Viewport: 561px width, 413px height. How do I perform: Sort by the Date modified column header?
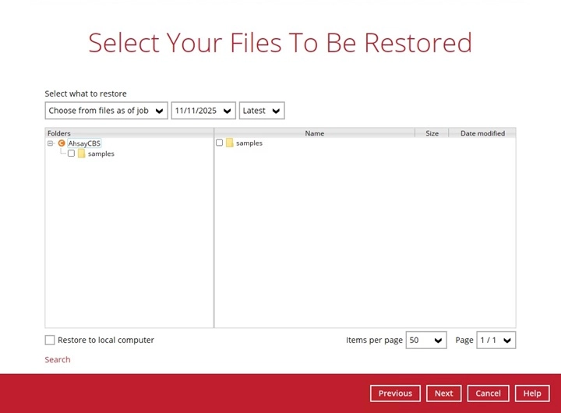tap(482, 133)
